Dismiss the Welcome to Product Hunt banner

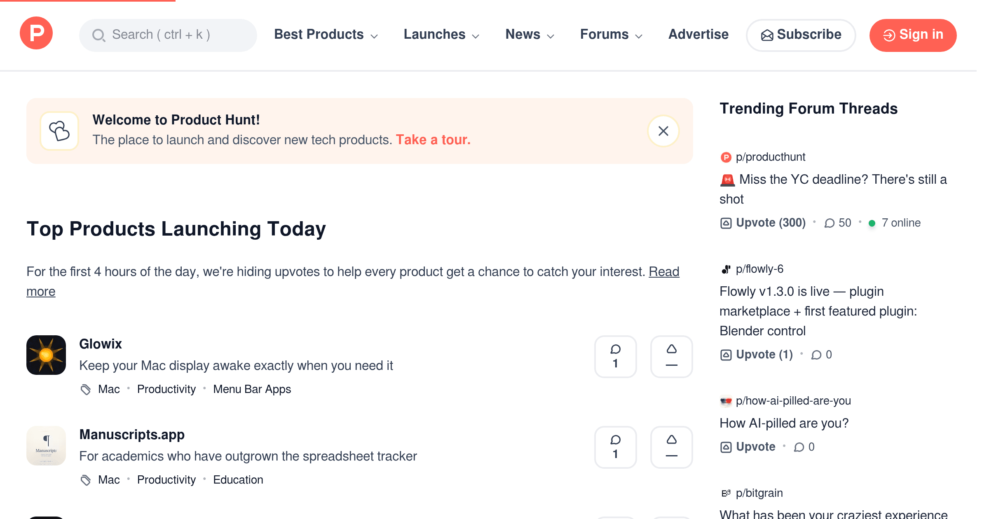coord(663,131)
